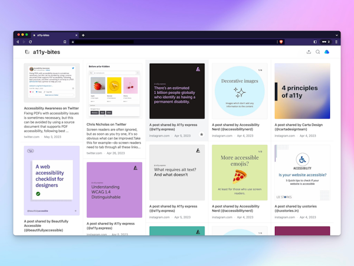Click the extensions badge showing 2

326,42
